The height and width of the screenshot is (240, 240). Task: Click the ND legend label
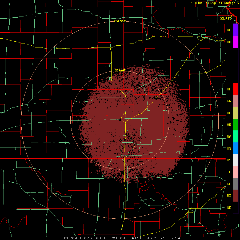[229, 207]
